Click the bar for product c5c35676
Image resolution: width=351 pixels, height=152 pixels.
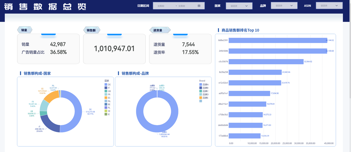pyautogui.click(x=266, y=62)
